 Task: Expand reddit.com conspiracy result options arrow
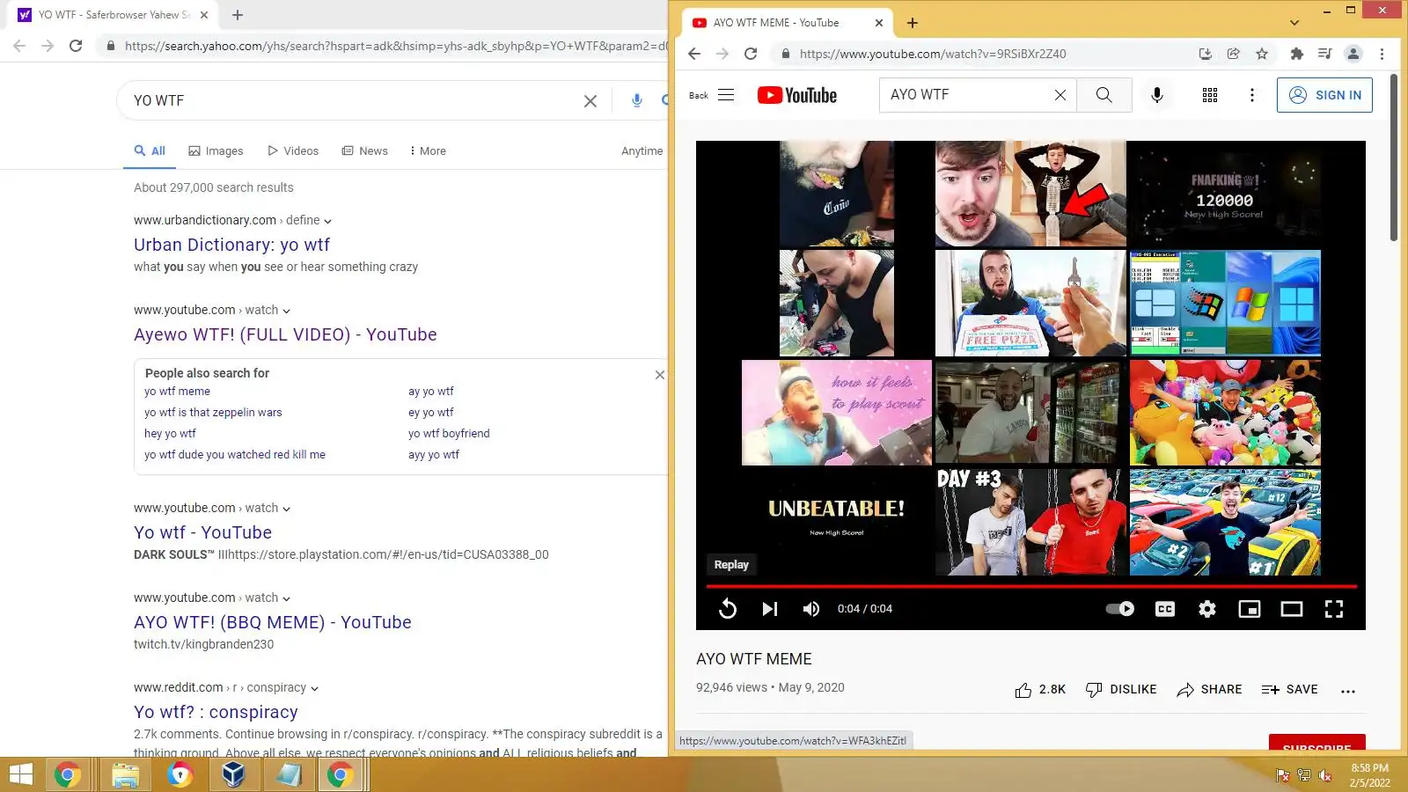[314, 688]
